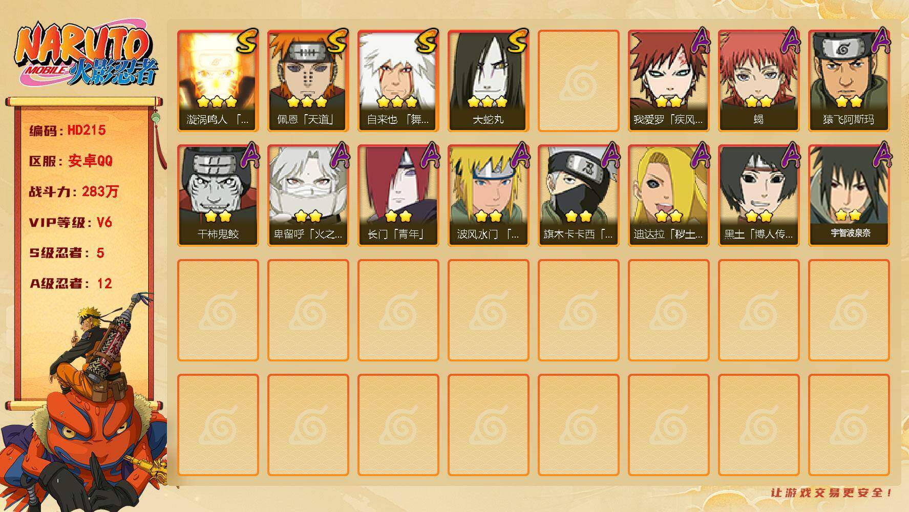
Task: Click the 自来也 white-haired ninja card
Action: [398, 81]
